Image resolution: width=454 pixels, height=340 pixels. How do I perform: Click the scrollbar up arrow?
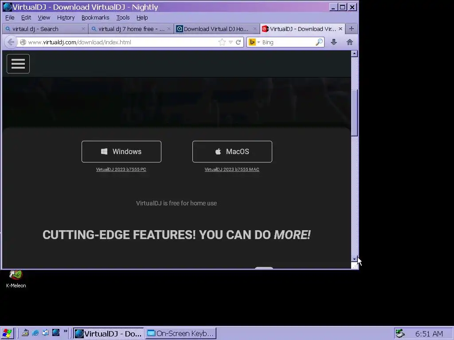(x=354, y=54)
